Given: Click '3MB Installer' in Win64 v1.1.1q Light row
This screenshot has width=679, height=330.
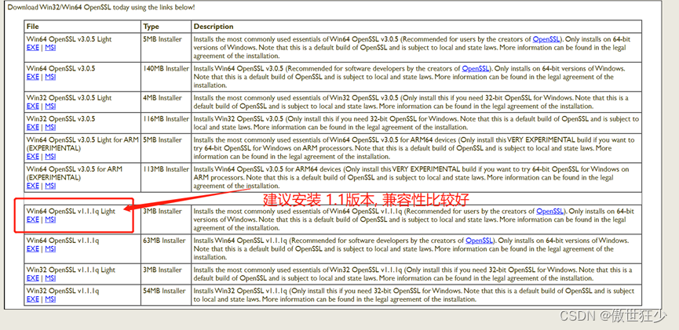Looking at the screenshot, I should (x=162, y=212).
